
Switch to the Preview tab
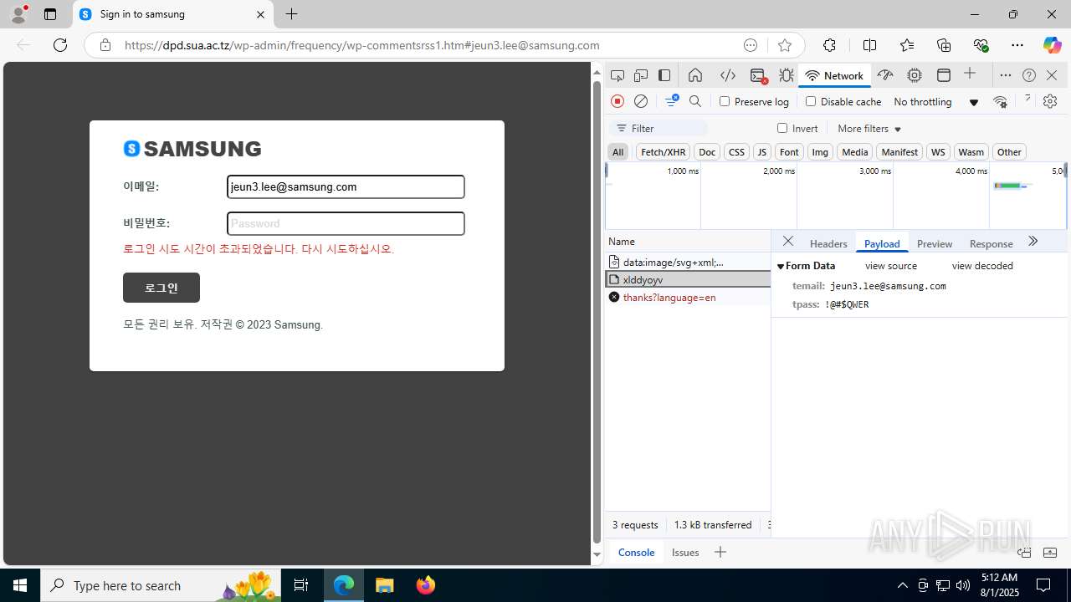935,243
